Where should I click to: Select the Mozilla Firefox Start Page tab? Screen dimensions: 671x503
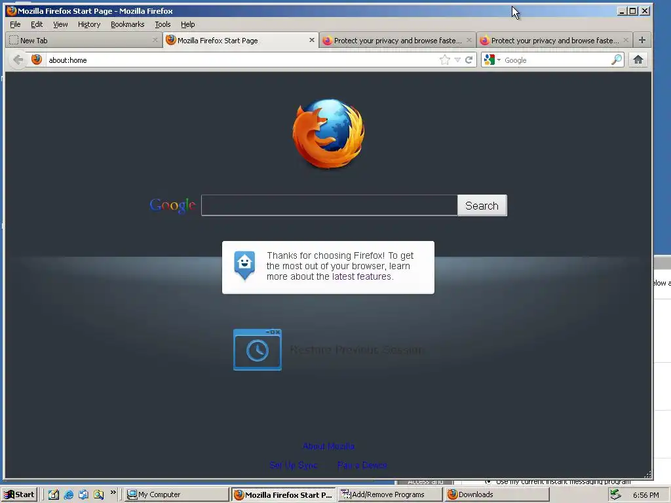240,40
